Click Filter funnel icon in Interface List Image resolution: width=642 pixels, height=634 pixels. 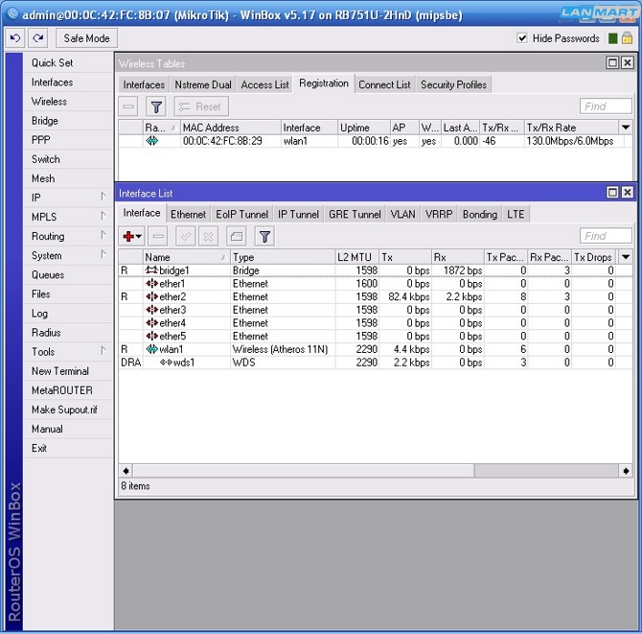pyautogui.click(x=264, y=237)
